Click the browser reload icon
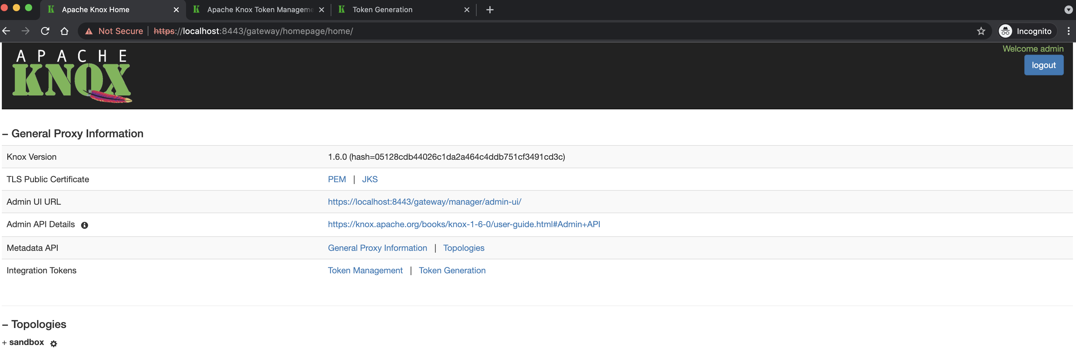 45,31
